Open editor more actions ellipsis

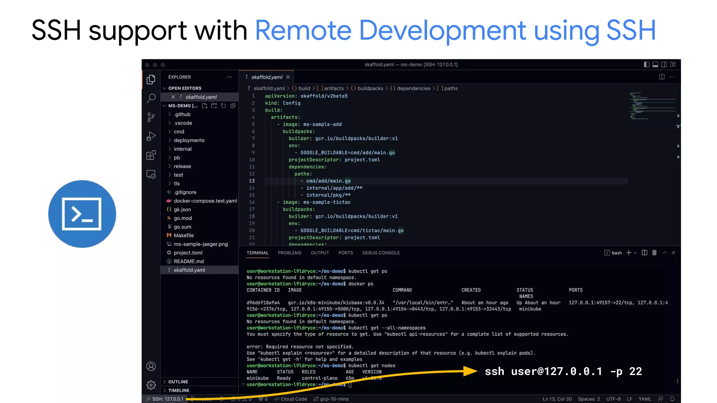pyautogui.click(x=672, y=77)
